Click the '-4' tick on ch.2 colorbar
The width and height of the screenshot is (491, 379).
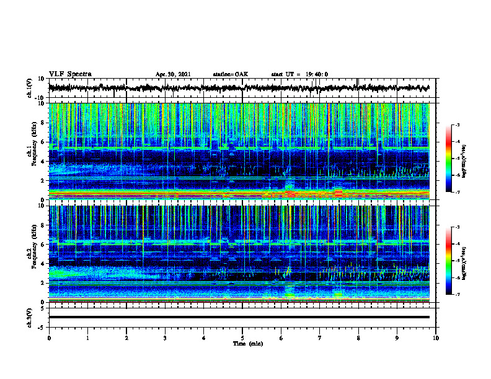(x=457, y=244)
